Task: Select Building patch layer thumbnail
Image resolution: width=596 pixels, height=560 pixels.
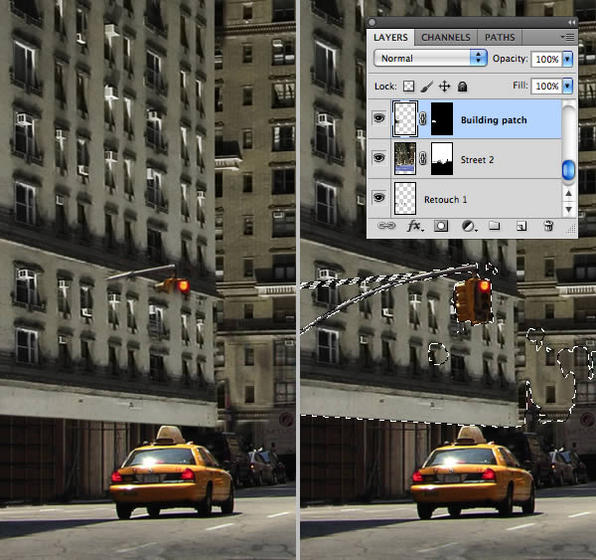Action: (405, 118)
